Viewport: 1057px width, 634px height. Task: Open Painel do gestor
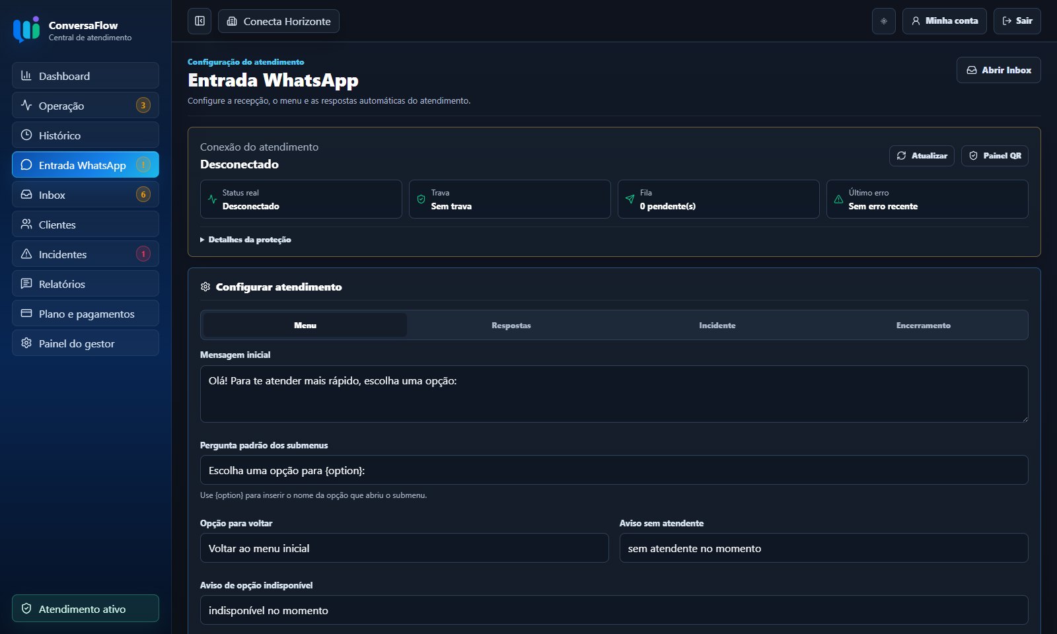tap(85, 343)
